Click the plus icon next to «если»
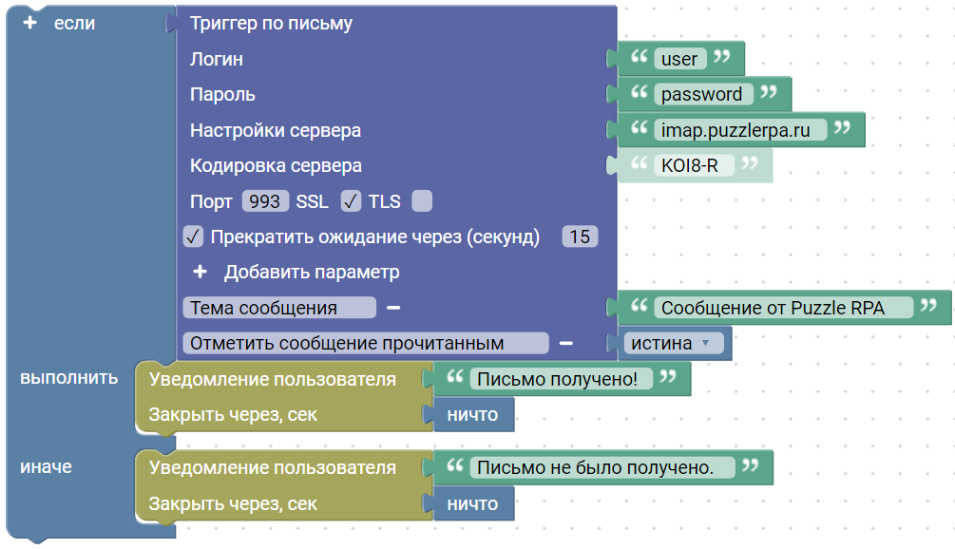 pos(29,23)
